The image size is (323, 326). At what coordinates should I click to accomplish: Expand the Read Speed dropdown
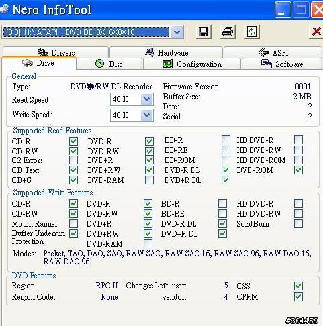tap(147, 99)
